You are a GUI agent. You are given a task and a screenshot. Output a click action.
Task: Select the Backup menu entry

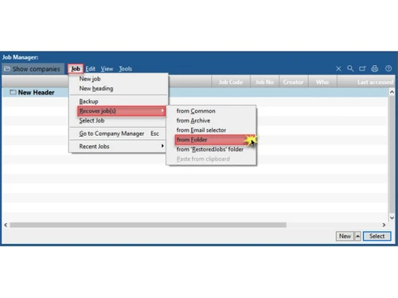tap(119, 101)
